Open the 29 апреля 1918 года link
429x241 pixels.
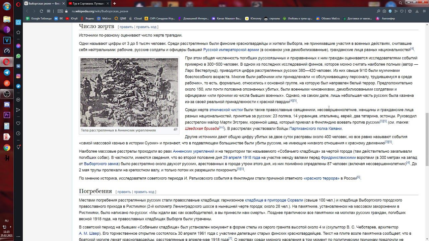click(x=242, y=157)
